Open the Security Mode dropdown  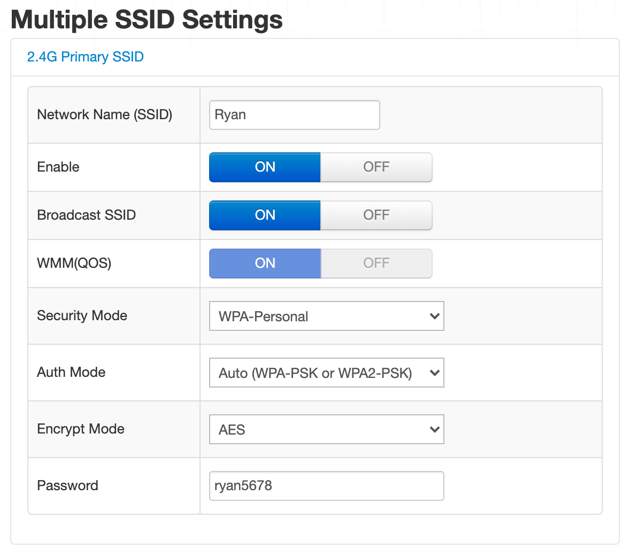click(326, 316)
